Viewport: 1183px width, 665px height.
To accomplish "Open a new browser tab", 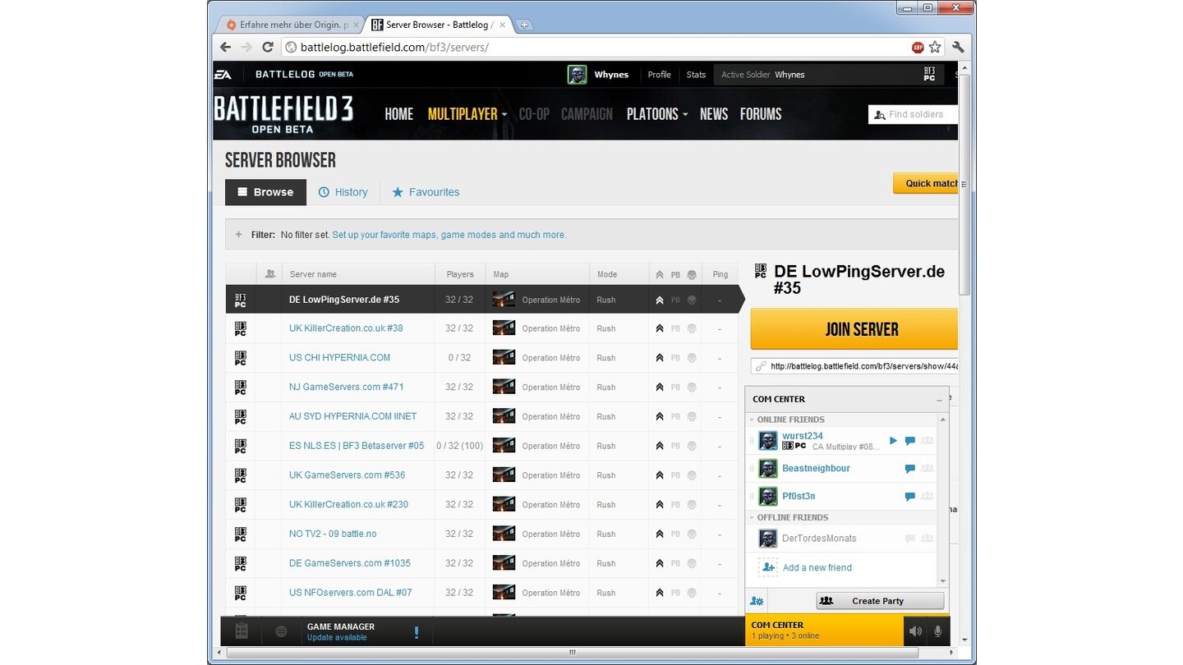I will coord(524,25).
